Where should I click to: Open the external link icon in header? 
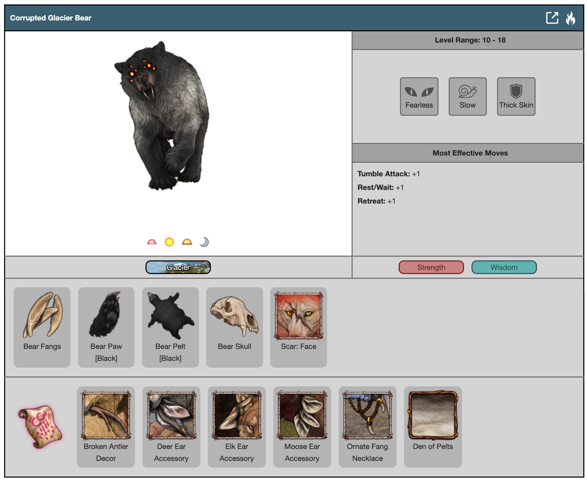(x=552, y=18)
